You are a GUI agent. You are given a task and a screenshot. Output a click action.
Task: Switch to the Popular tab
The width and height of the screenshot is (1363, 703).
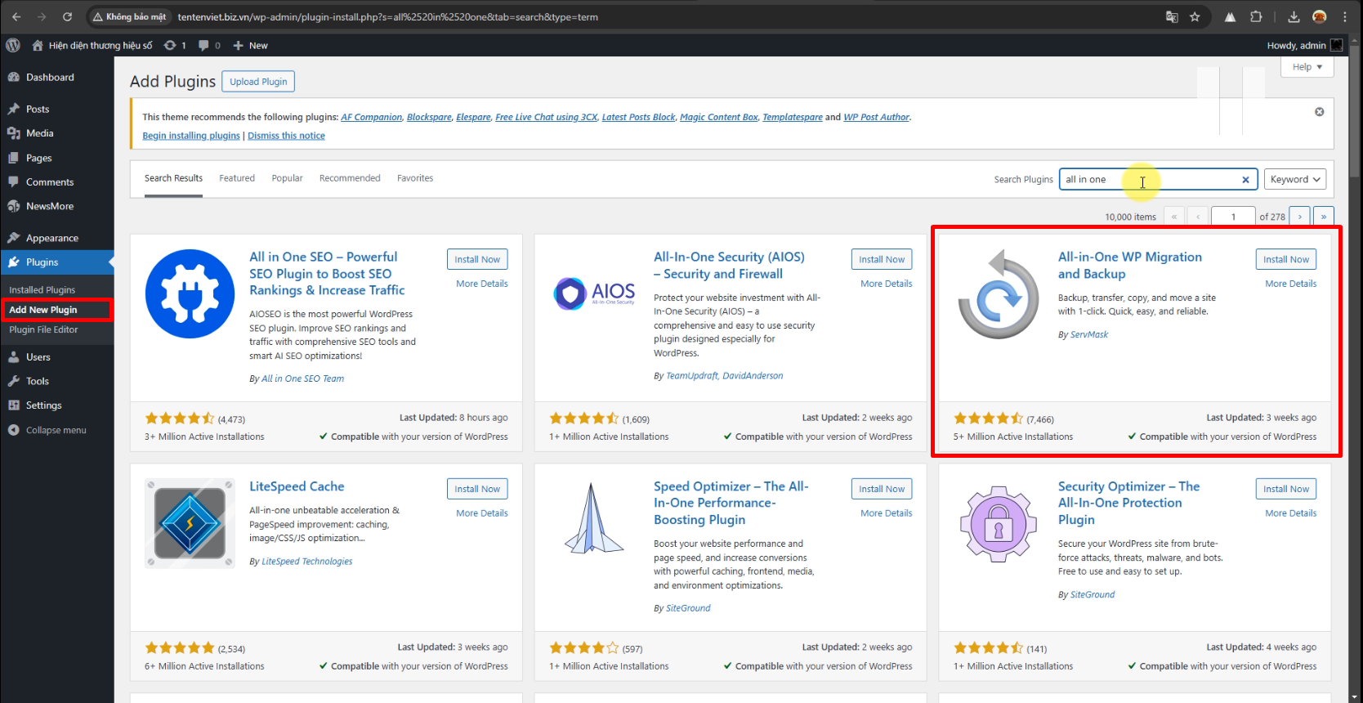tap(287, 178)
